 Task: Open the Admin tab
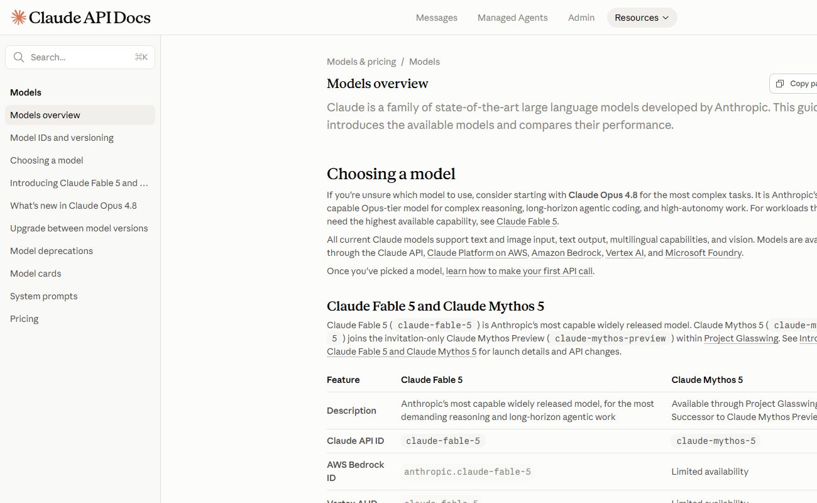click(x=581, y=18)
